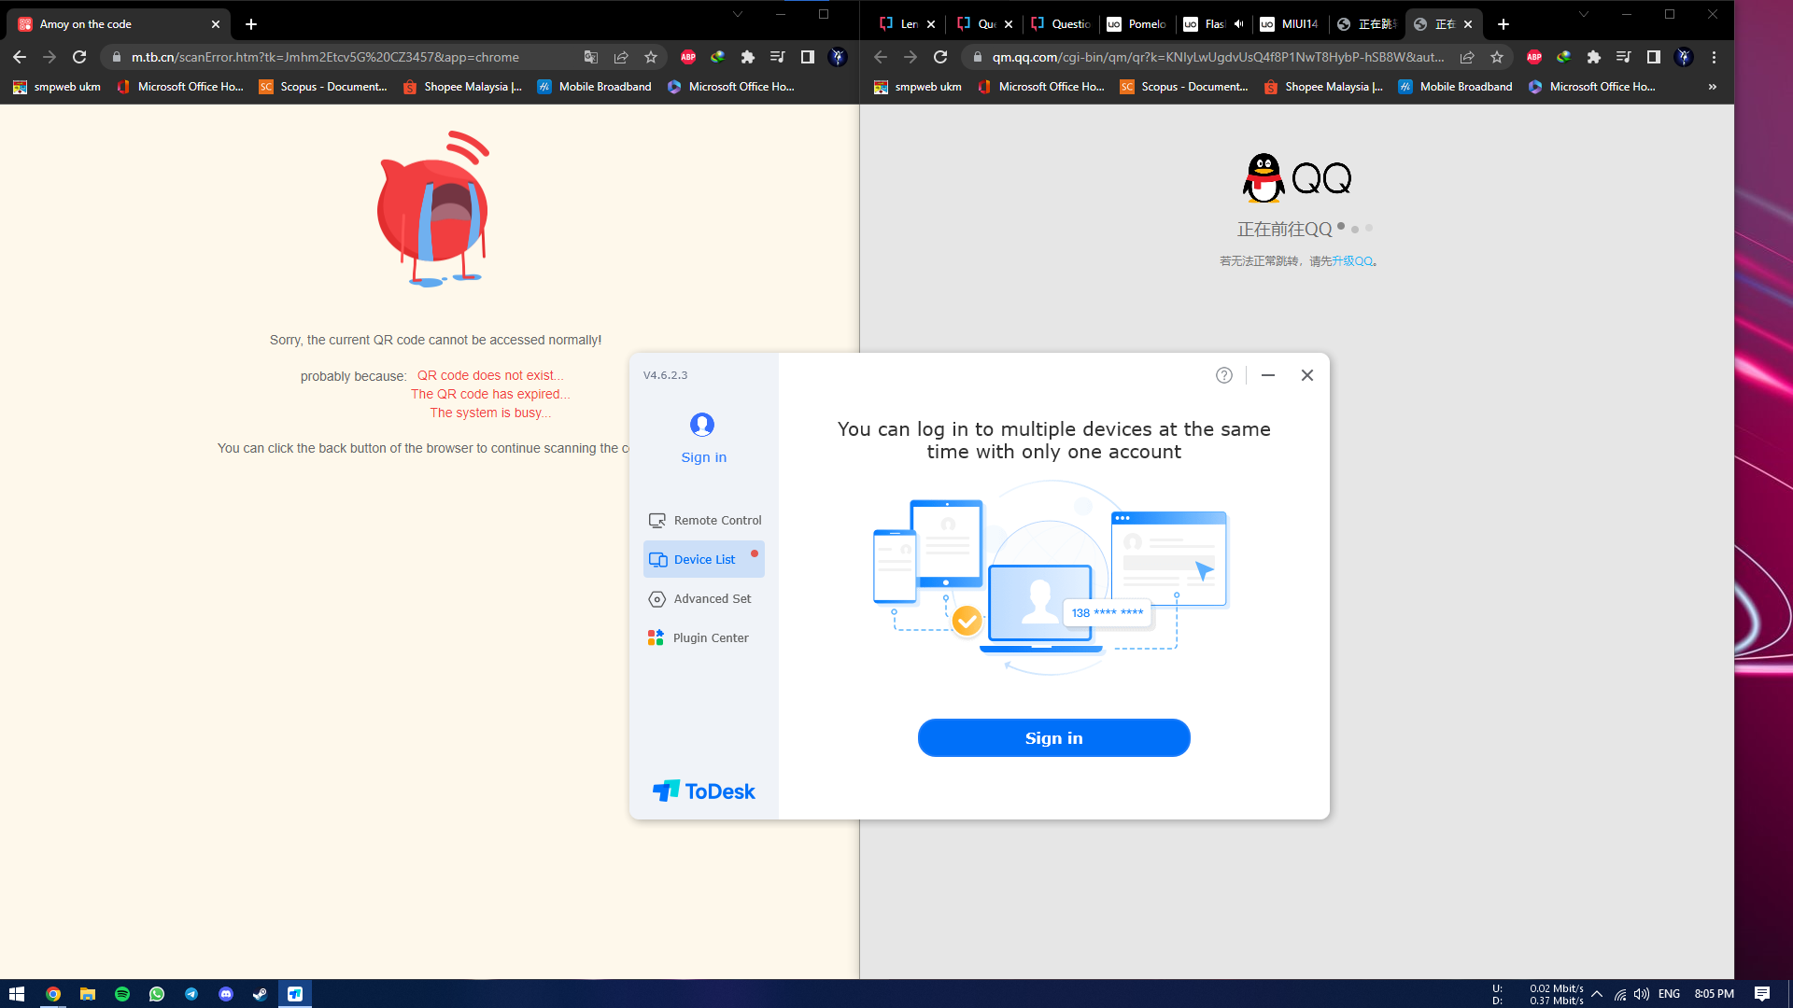The height and width of the screenshot is (1008, 1793).
Task: Show hidden system tray icons
Action: [1597, 994]
